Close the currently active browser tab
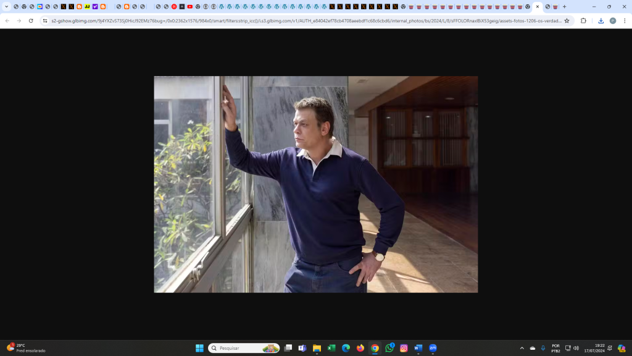 pos(538,7)
